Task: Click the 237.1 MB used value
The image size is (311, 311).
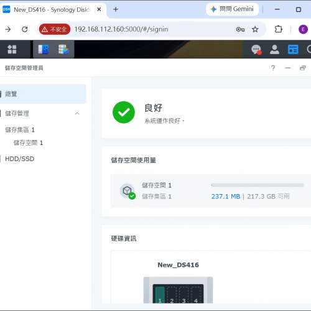Action: (x=226, y=197)
